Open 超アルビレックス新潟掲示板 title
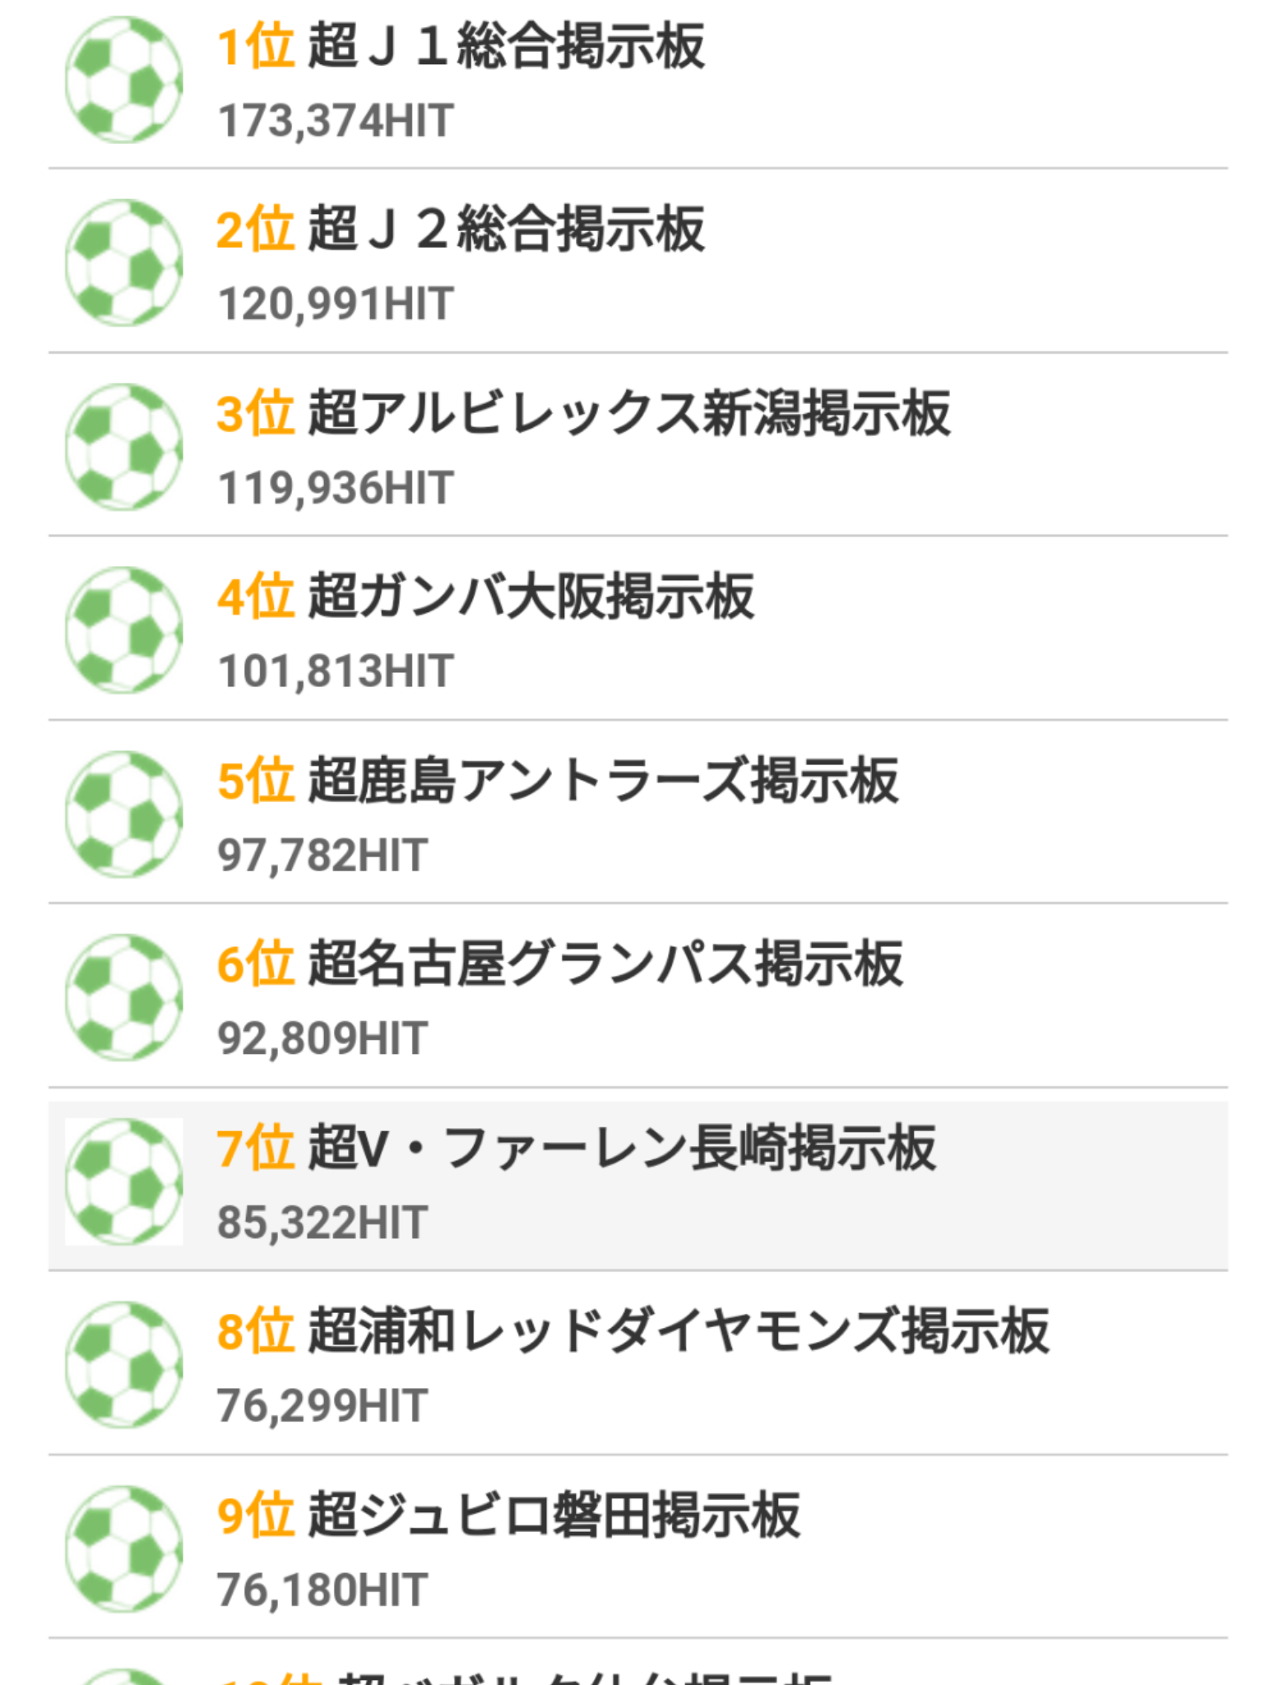This screenshot has width=1275, height=1685. tap(628, 413)
